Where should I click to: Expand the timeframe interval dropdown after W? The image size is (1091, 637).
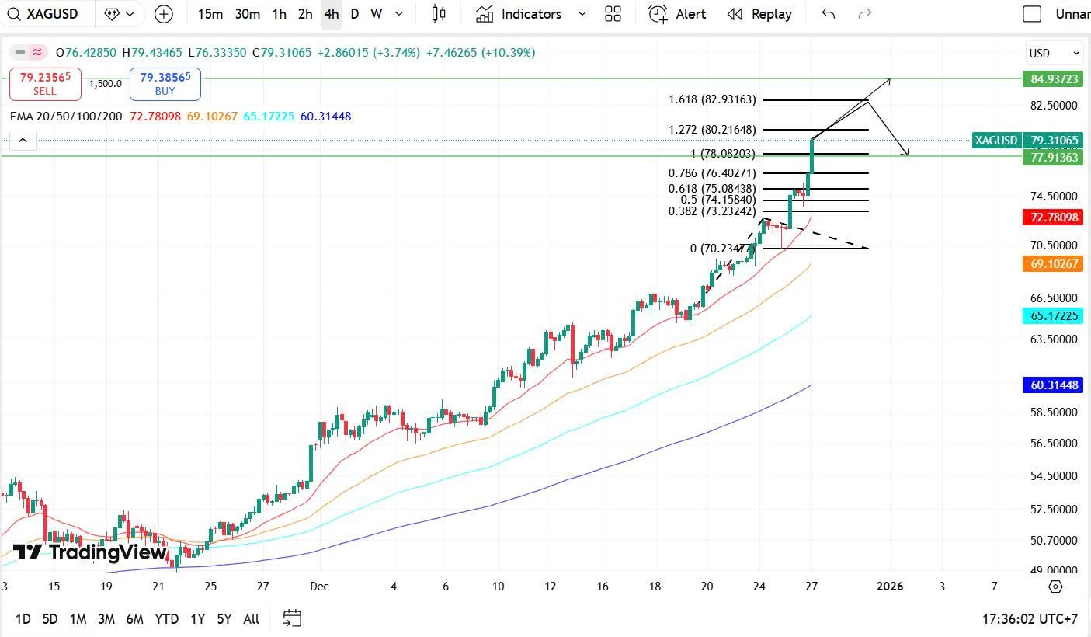399,14
